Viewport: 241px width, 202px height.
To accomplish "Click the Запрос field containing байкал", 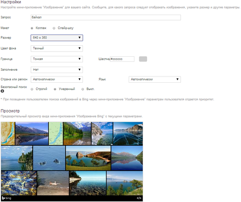I will point(106,17).
